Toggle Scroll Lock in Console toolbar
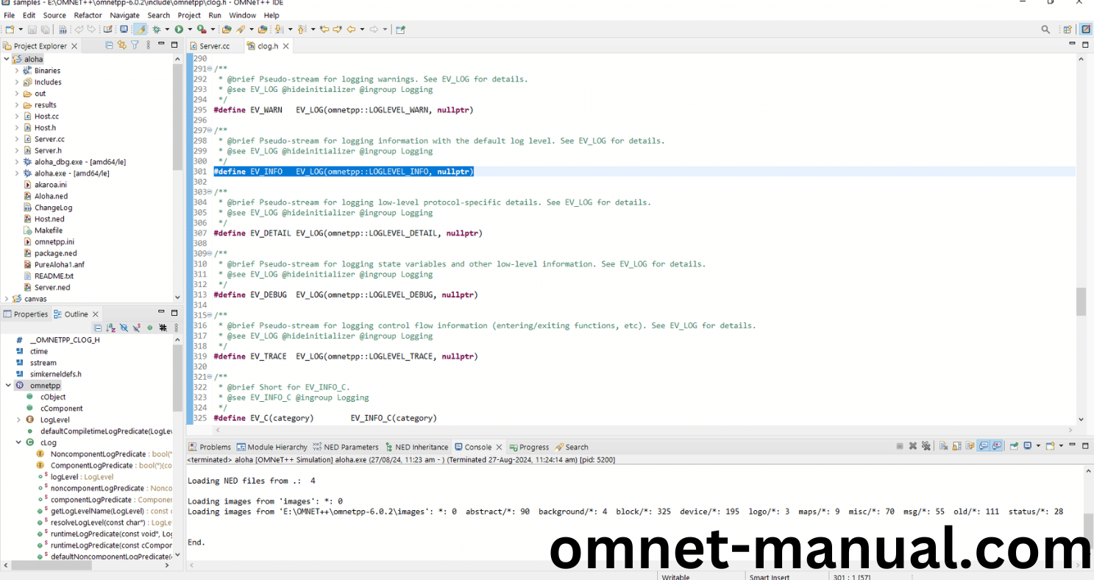The width and height of the screenshot is (1094, 580). pyautogui.click(x=957, y=446)
